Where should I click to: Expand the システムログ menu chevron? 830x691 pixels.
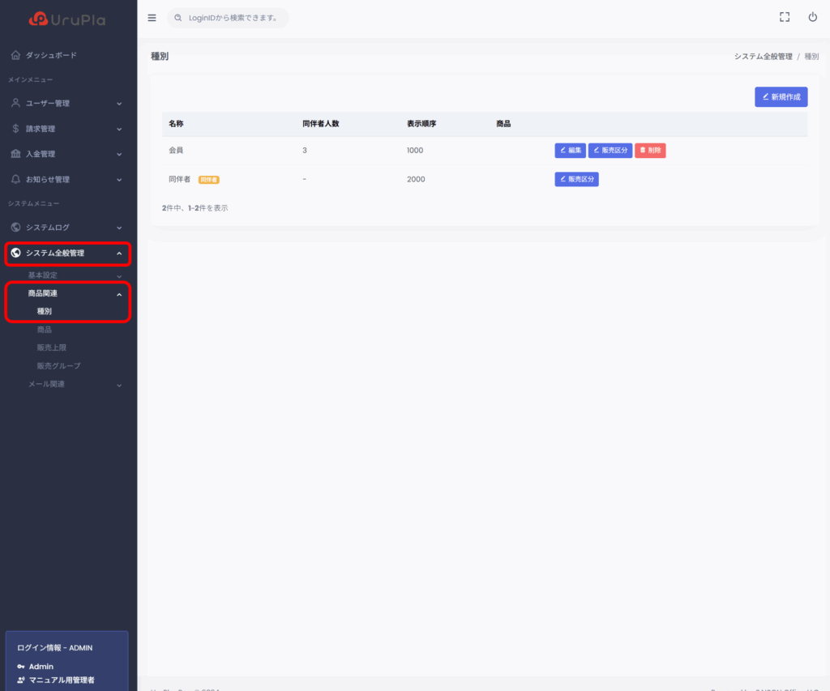tap(119, 228)
